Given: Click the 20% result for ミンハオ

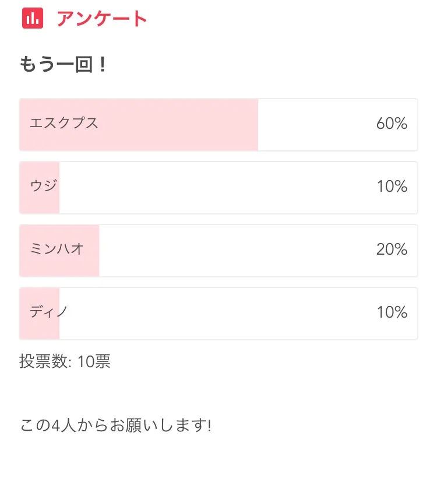Looking at the screenshot, I should click(392, 249).
